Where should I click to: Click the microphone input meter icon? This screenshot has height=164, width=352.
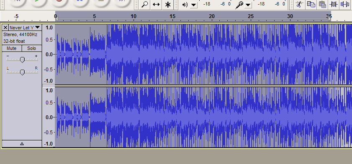239,5
